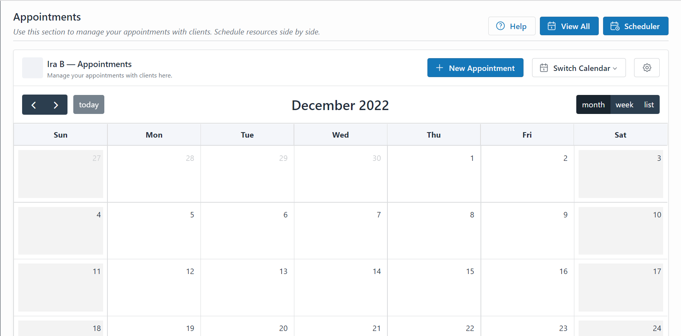
Task: Click the next month arrow icon
Action: coord(55,105)
